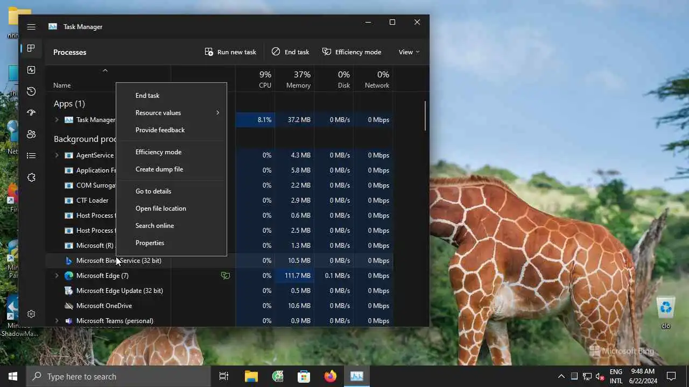Select Open file location
Screen dimensions: 689x387
[x=171, y=209]
